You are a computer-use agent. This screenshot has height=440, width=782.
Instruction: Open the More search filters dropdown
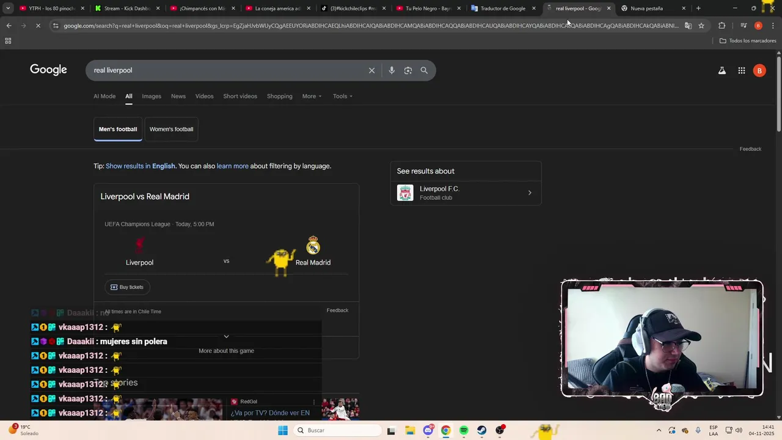click(312, 96)
